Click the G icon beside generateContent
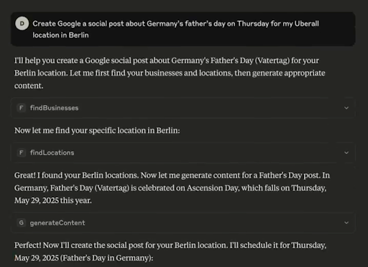368x267 pixels. (22, 222)
